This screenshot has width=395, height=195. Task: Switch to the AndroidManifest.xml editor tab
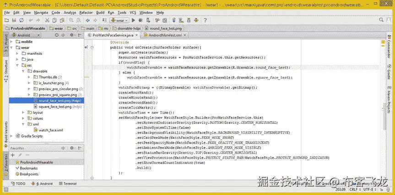[x=165, y=35]
